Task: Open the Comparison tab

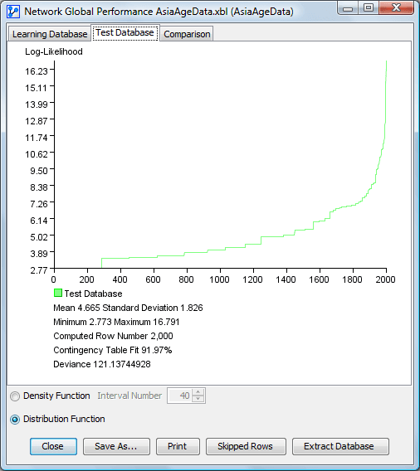Action: pyautogui.click(x=187, y=34)
